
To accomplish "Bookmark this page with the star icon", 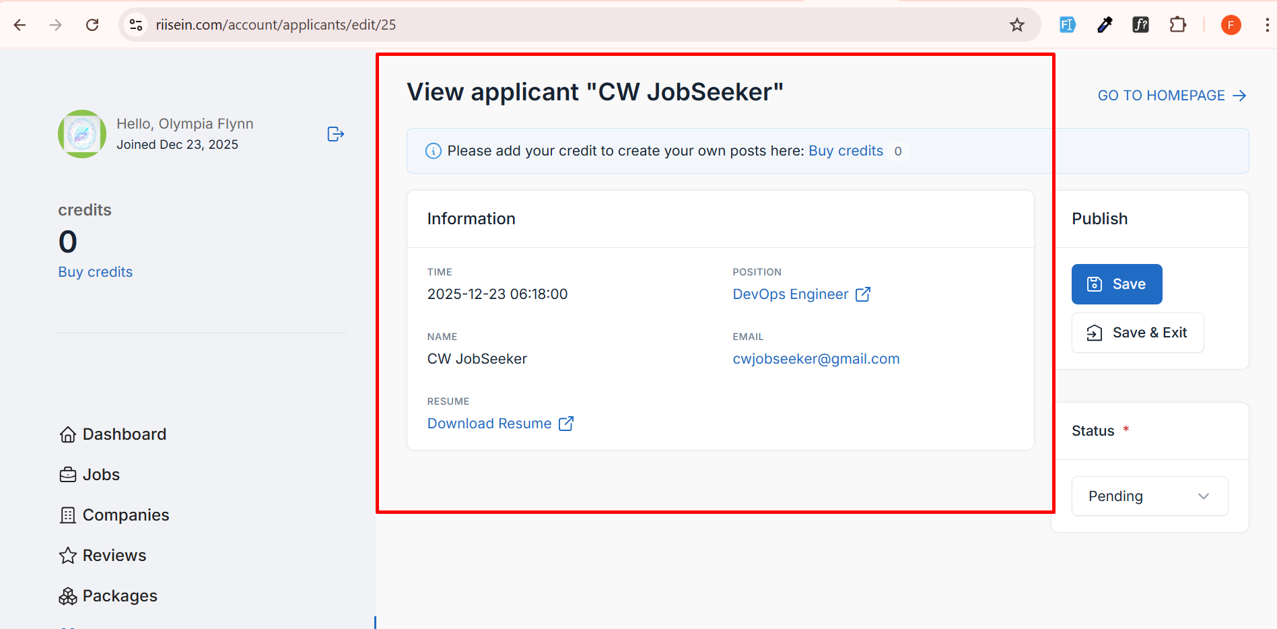I will [1016, 25].
